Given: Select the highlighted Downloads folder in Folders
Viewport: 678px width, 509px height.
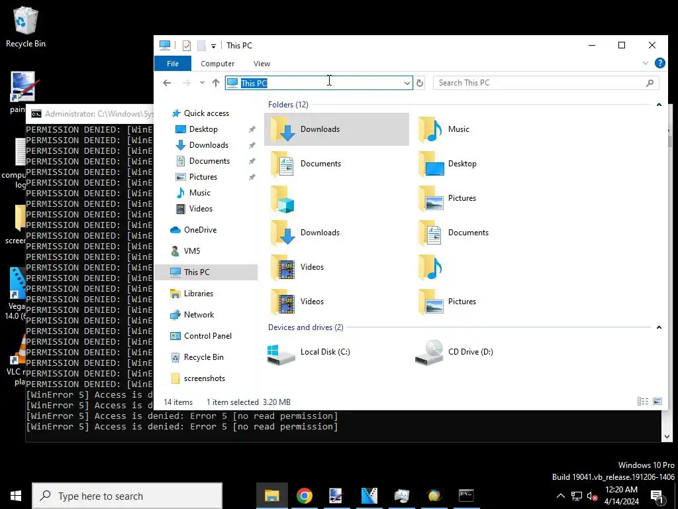Looking at the screenshot, I should (336, 129).
